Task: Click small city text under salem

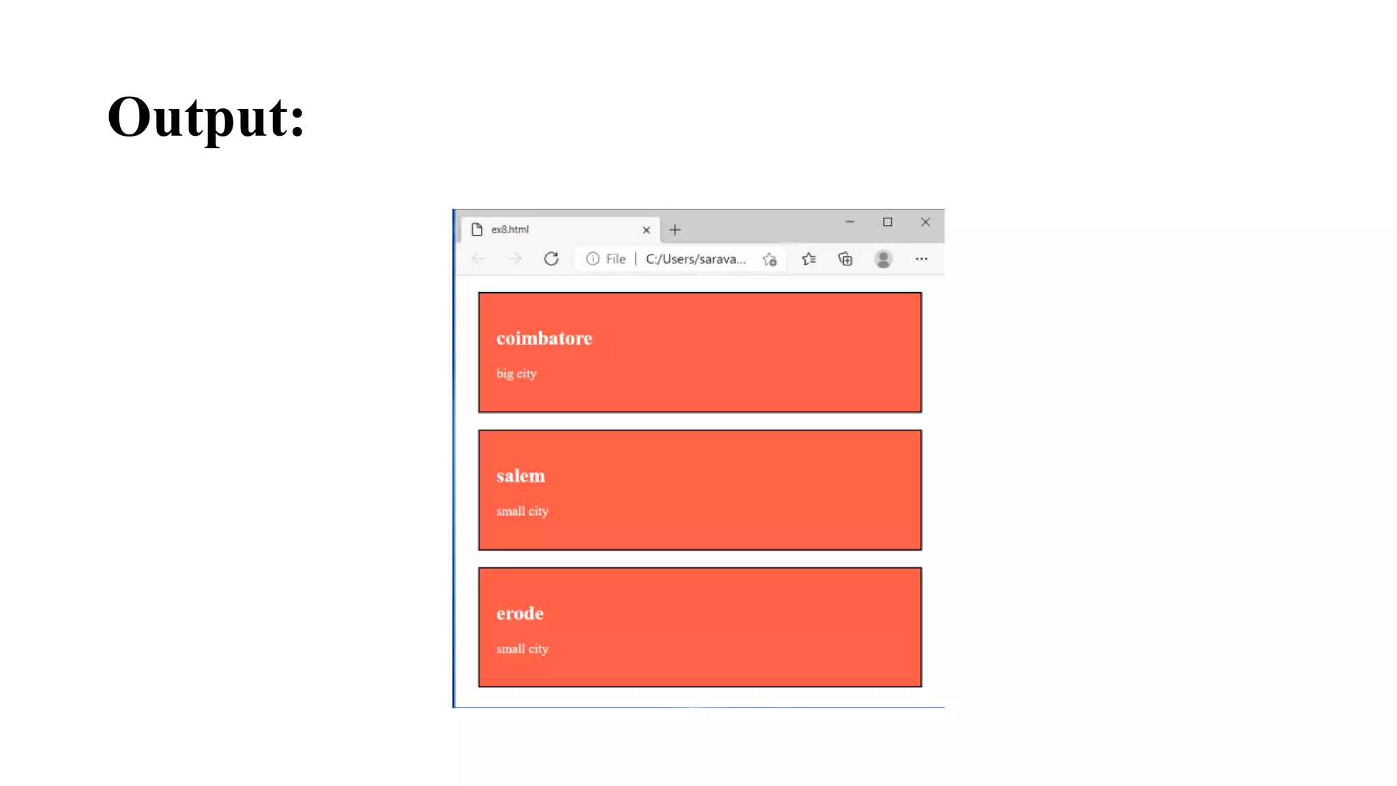Action: click(523, 511)
